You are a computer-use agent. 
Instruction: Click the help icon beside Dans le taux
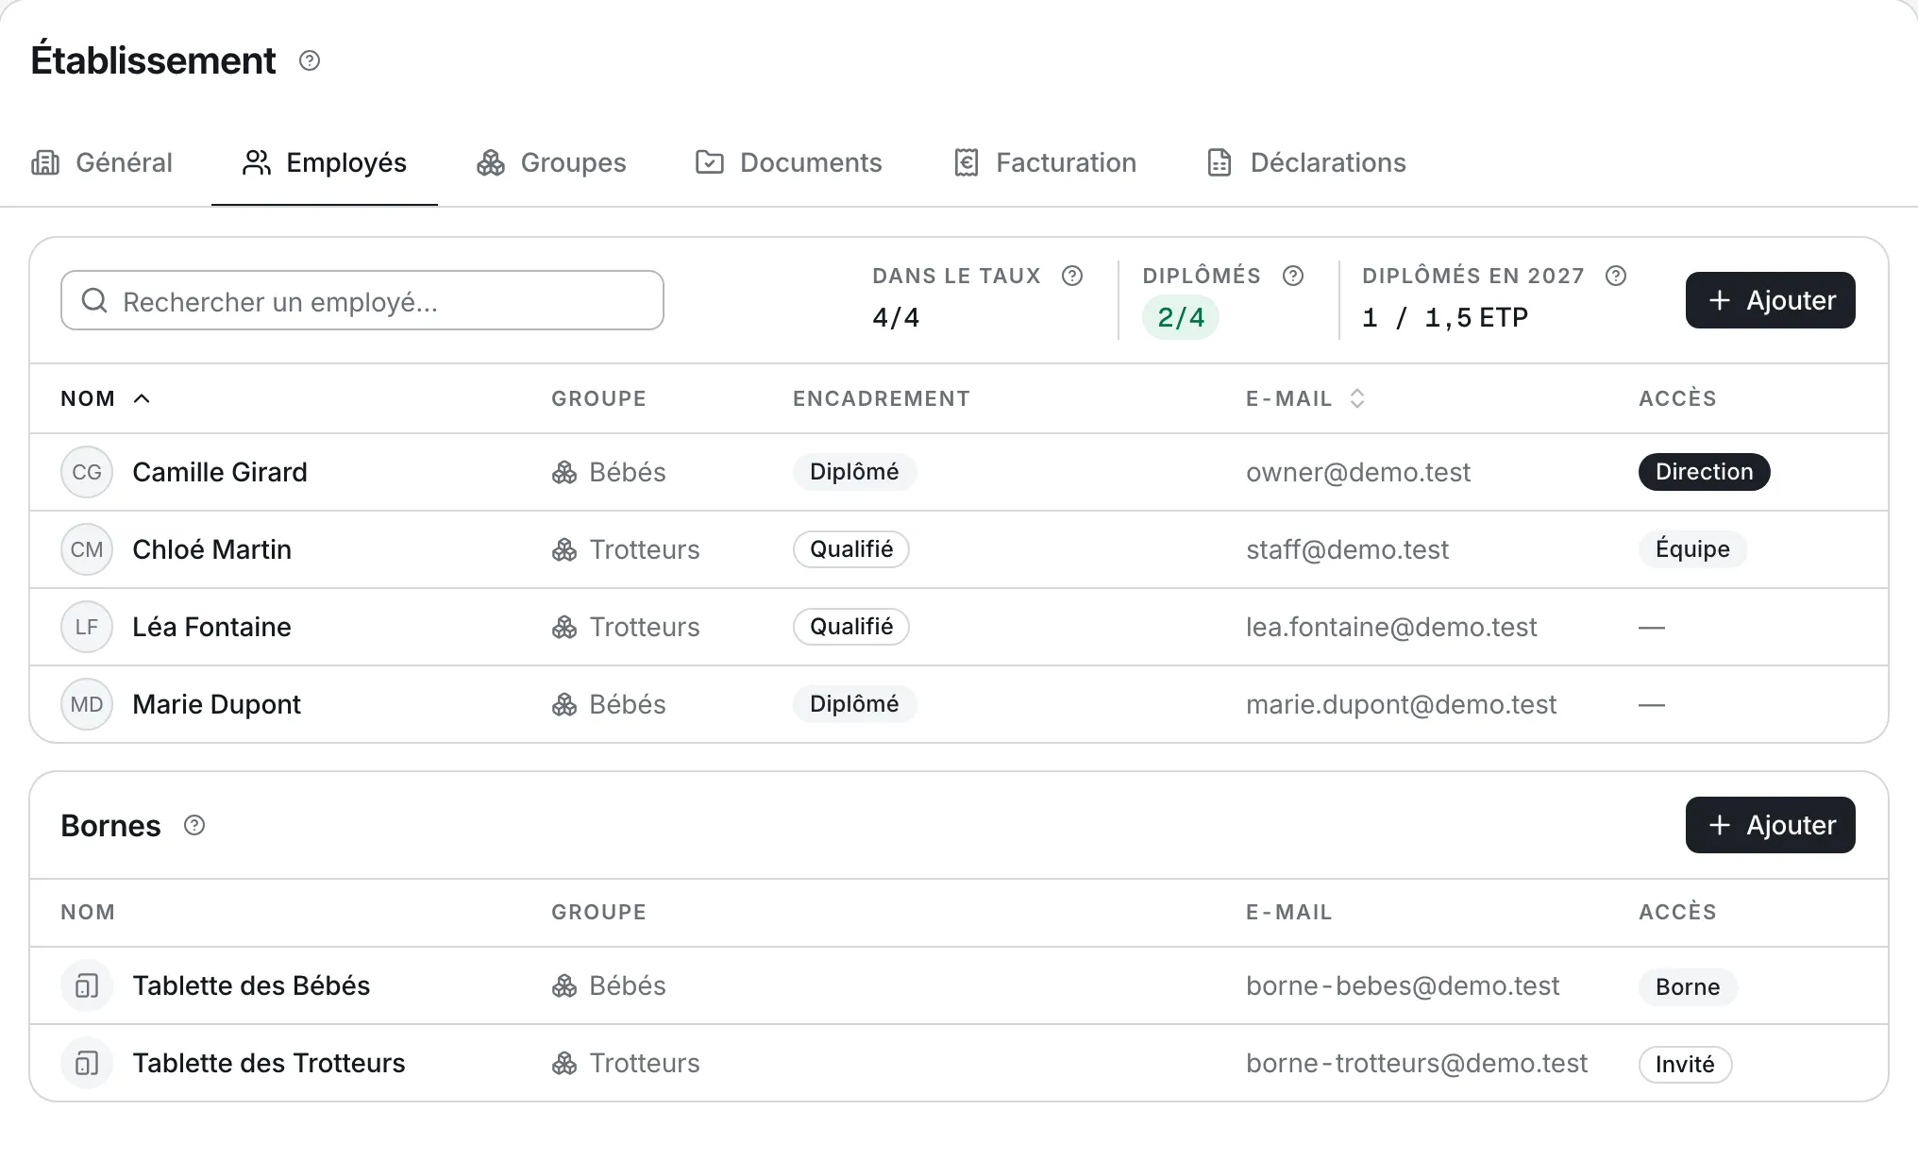click(x=1072, y=276)
